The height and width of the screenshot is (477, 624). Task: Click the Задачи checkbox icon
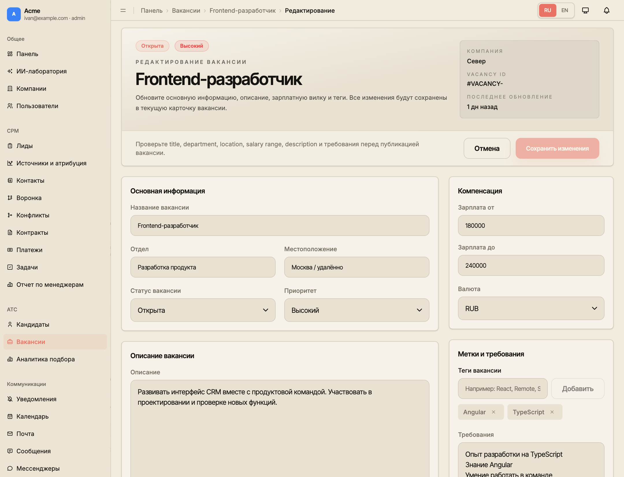coord(10,267)
